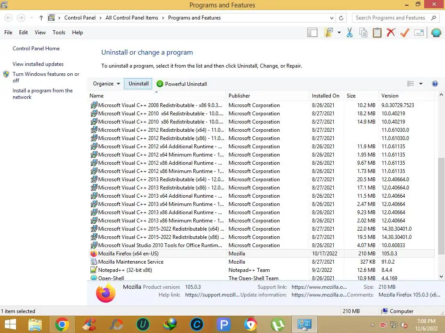This screenshot has width=445, height=333.
Task: Click the Search Programs and Features field
Action: point(396,17)
